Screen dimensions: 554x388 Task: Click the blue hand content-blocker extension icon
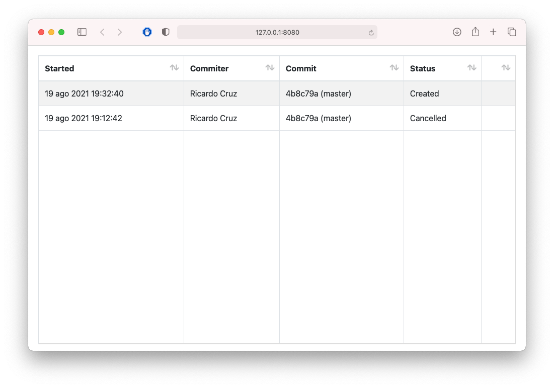click(x=147, y=32)
